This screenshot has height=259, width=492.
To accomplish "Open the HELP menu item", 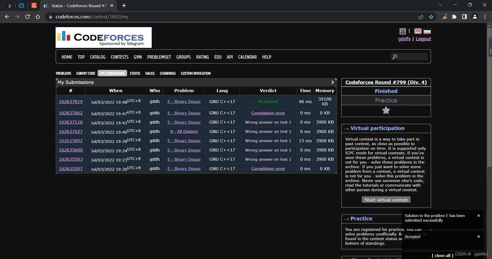I will click(x=266, y=57).
